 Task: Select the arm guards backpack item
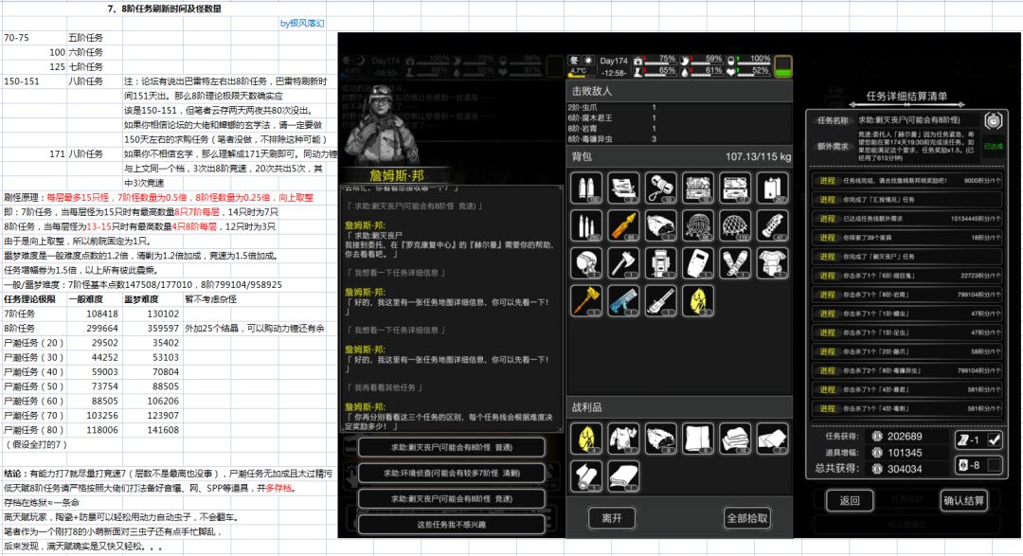735,263
